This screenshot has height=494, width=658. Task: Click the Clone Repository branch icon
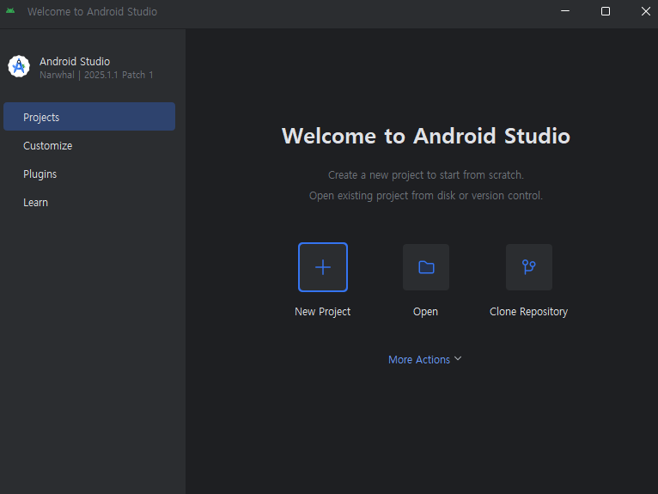[529, 267]
